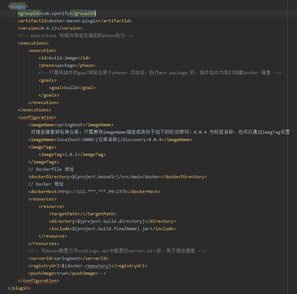Place cursor in groupId com.spotify line

click(57, 13)
